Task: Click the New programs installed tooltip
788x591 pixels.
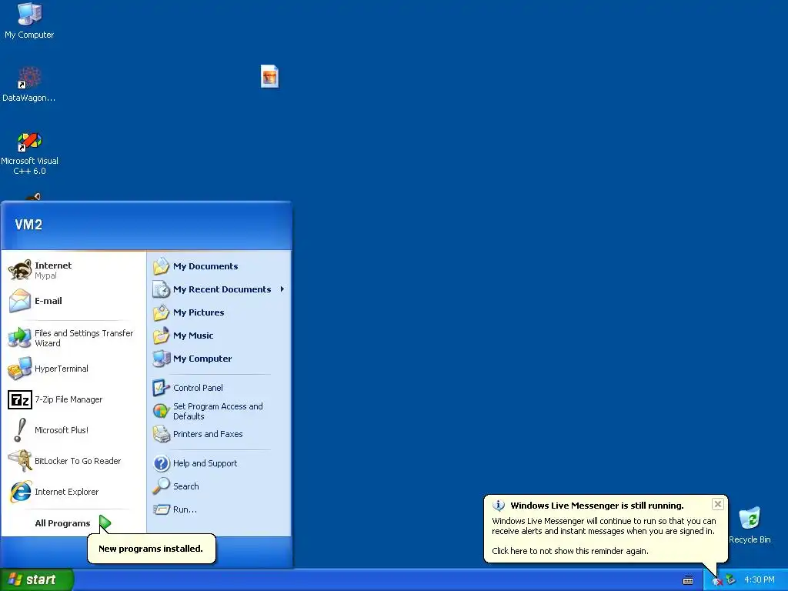Action: tap(152, 549)
